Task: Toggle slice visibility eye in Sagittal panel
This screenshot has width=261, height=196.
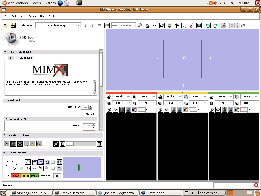Action: [167, 109]
